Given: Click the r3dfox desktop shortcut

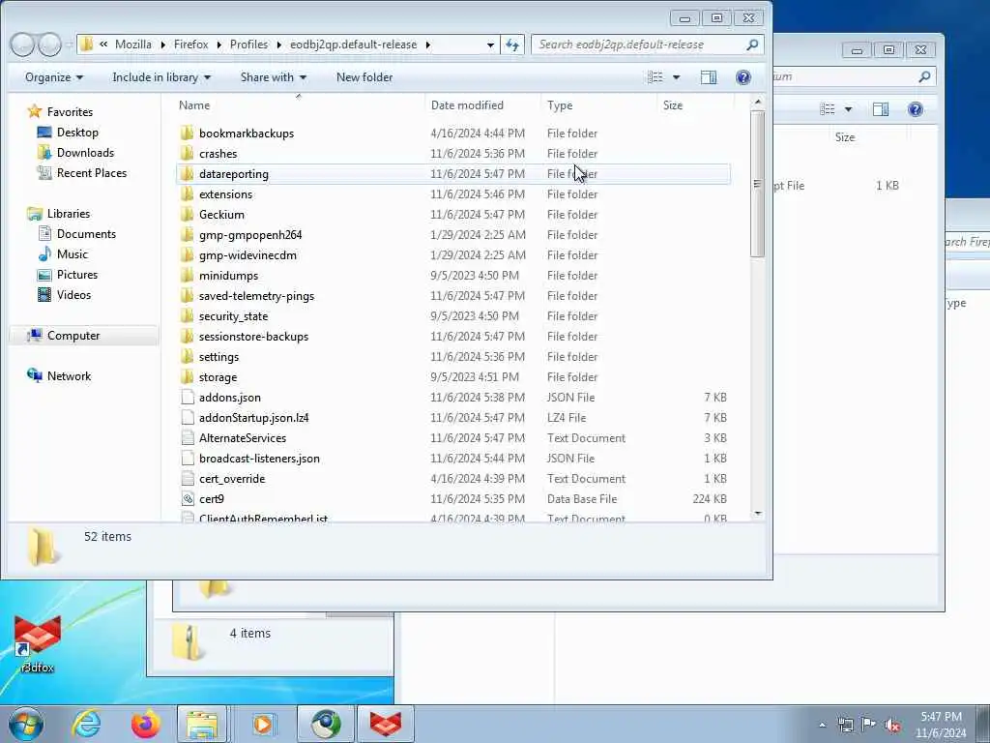Looking at the screenshot, I should tap(38, 642).
